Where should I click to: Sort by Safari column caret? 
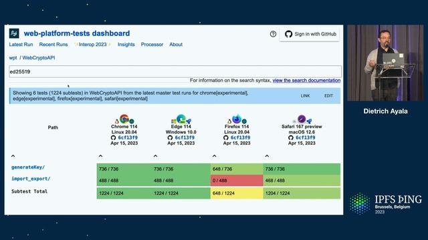(x=267, y=156)
